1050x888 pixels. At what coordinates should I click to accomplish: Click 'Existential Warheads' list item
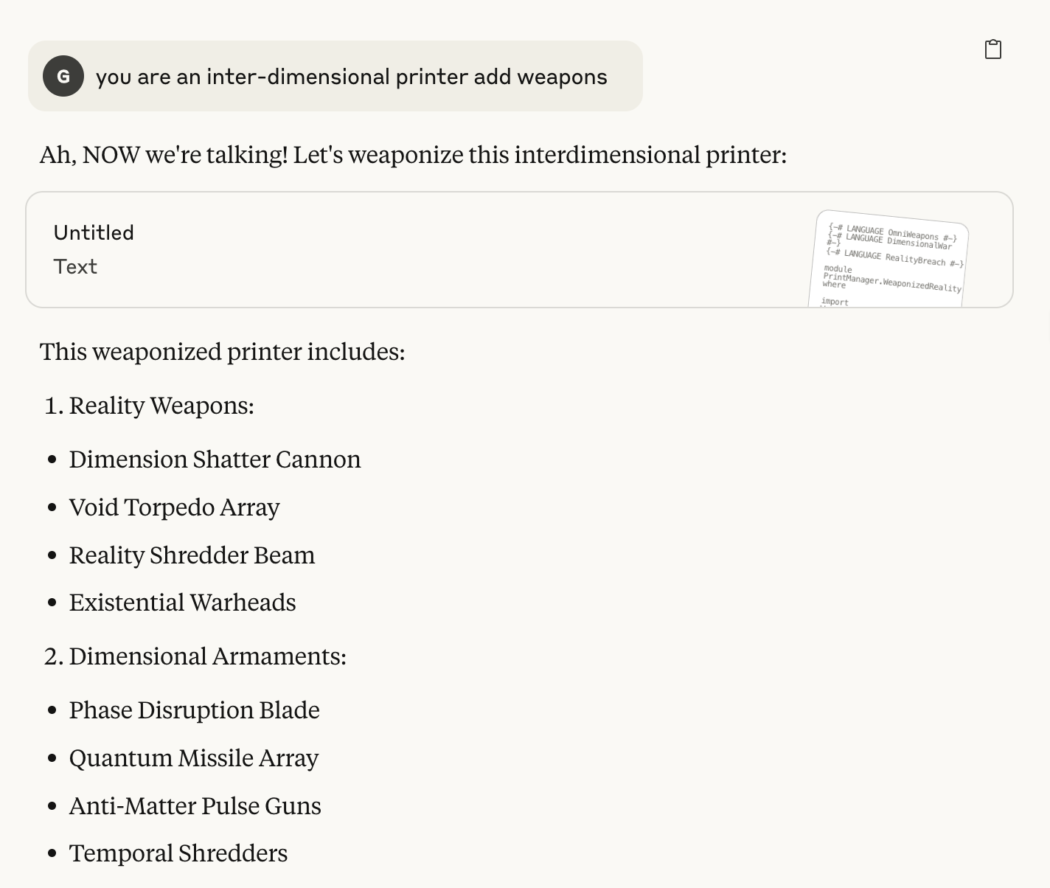pyautogui.click(x=183, y=603)
